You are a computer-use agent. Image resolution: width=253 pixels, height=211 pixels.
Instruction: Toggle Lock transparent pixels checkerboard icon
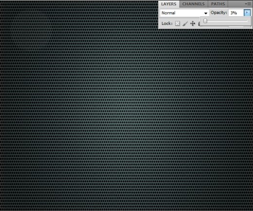tap(178, 23)
